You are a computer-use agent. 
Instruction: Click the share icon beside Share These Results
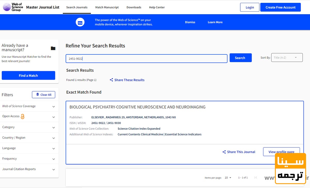point(111,80)
